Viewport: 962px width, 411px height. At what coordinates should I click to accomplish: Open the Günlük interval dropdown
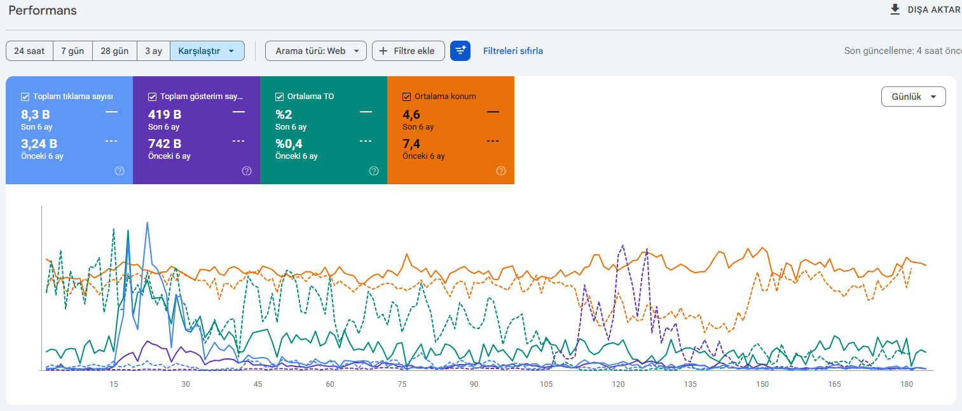913,96
